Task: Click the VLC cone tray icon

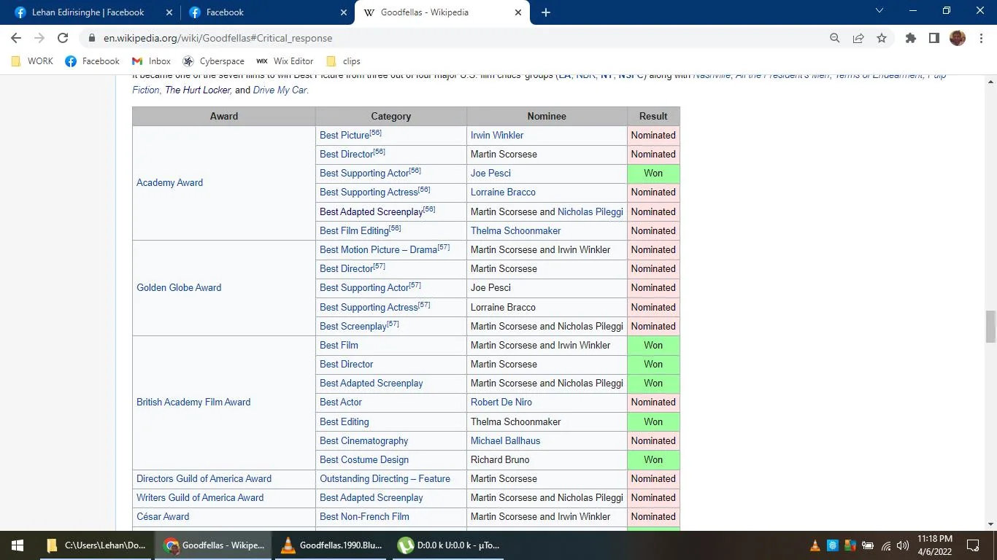Action: 815,545
